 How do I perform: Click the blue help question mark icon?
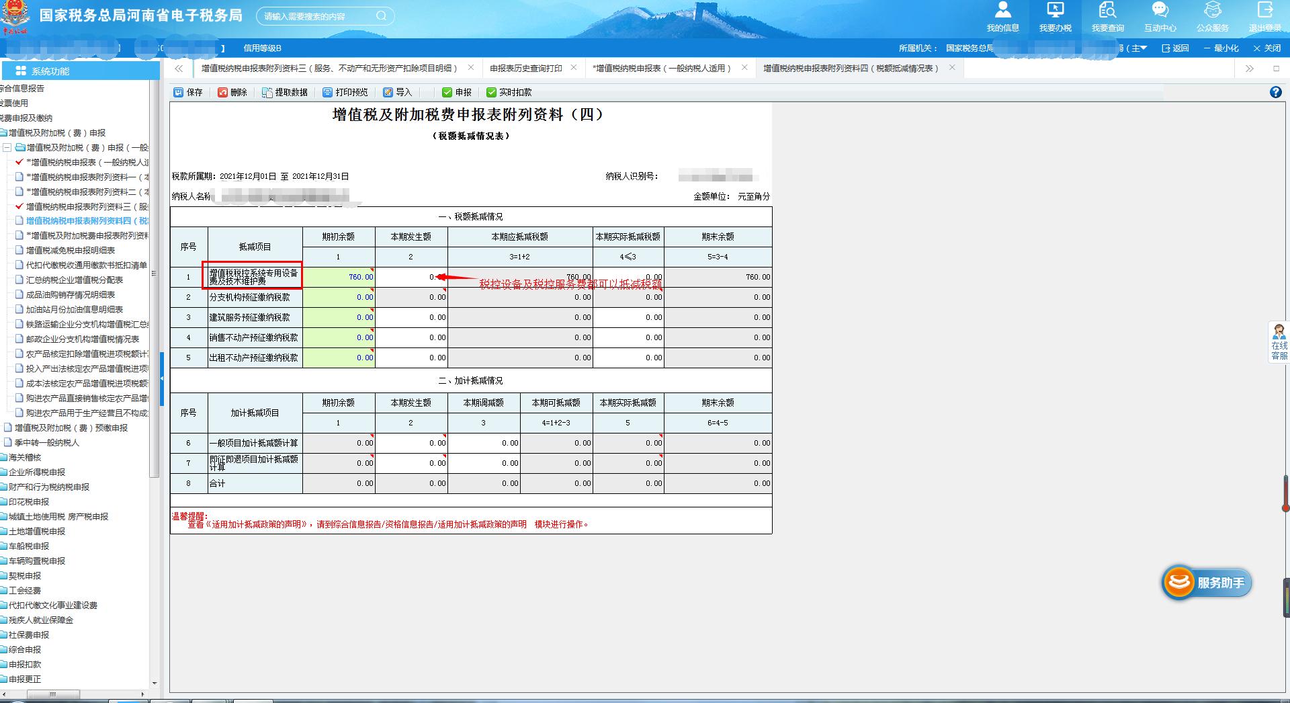[1276, 93]
